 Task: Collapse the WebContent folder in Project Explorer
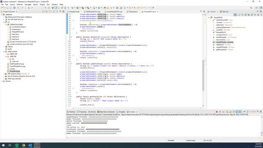pos(4,51)
